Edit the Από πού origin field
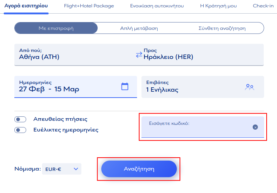 coord(74,55)
